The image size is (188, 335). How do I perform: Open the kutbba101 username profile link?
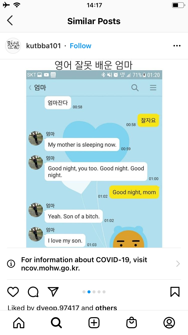pos(43,46)
